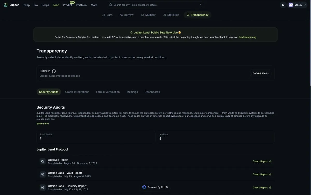Screen dimensions: 311x195
Task: Click the Coming soon button
Action: [261, 73]
